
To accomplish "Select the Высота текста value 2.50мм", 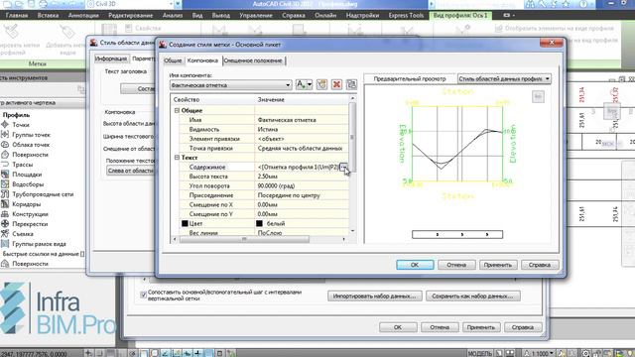I will coord(302,177).
